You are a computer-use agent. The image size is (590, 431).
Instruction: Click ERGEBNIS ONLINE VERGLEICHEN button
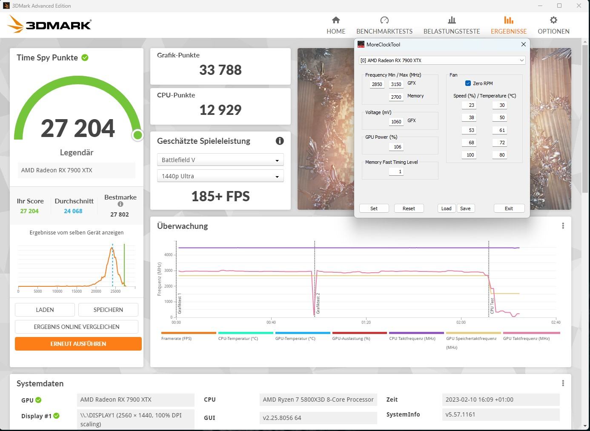(77, 327)
